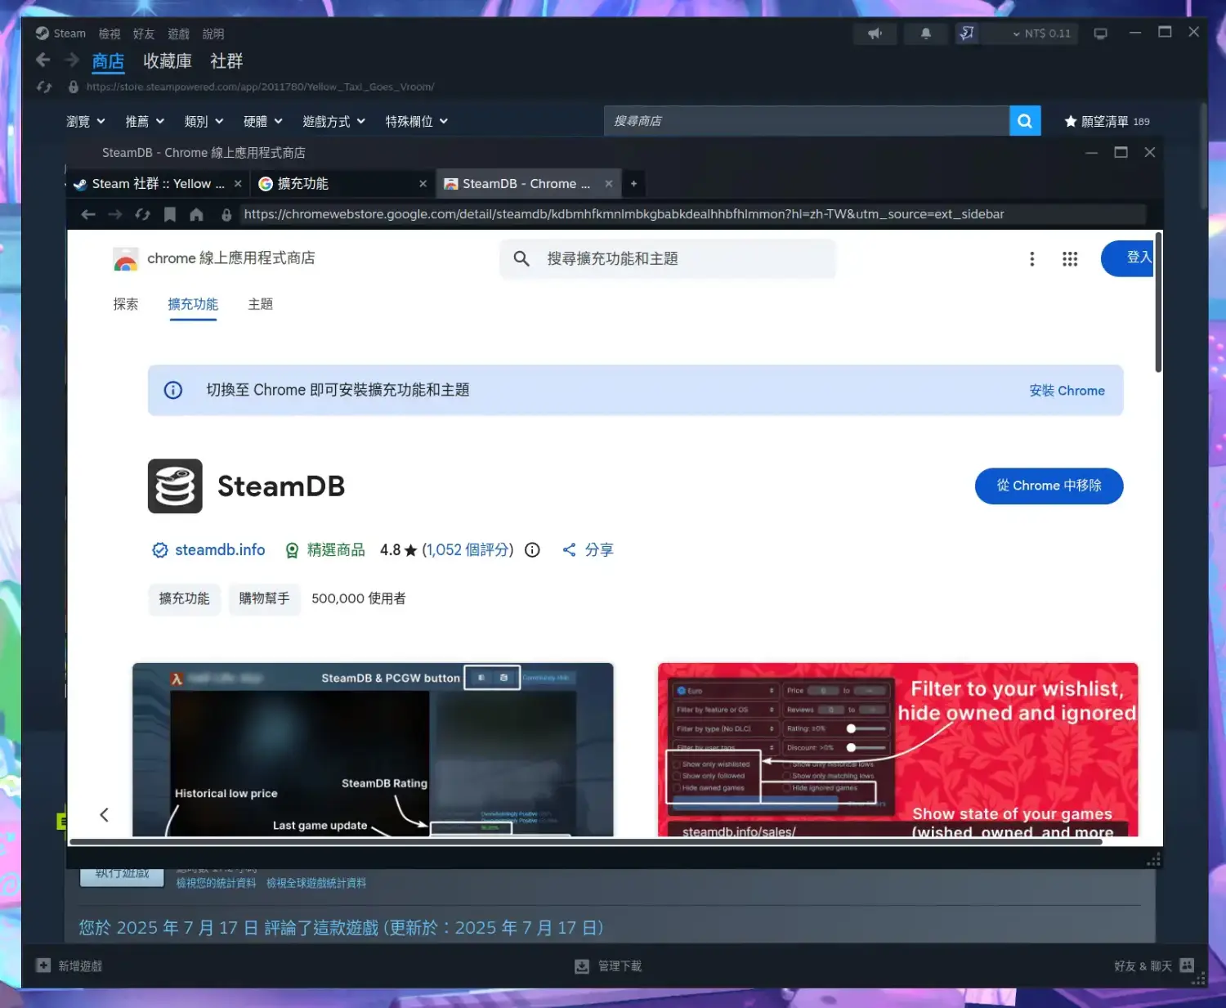Open a new overlay browser tab
This screenshot has height=1008, width=1226.
pyautogui.click(x=633, y=184)
